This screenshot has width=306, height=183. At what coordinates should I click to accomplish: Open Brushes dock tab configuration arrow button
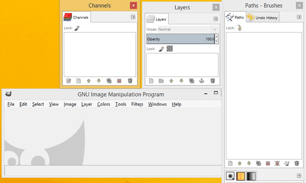point(299,176)
